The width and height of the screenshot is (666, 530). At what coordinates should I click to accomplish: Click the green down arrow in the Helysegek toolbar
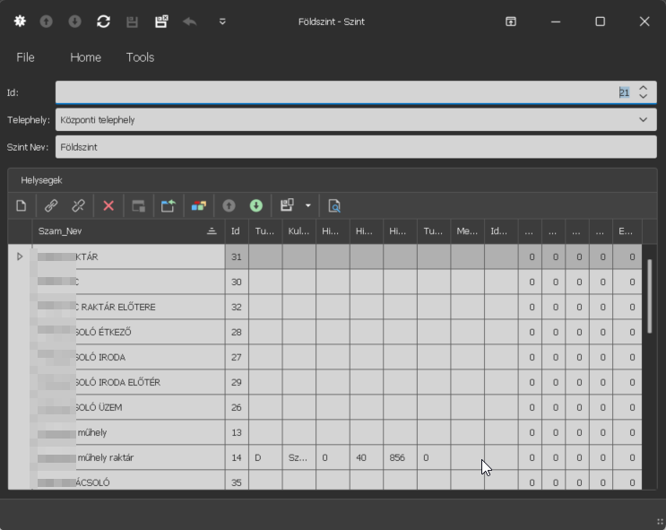pos(256,205)
